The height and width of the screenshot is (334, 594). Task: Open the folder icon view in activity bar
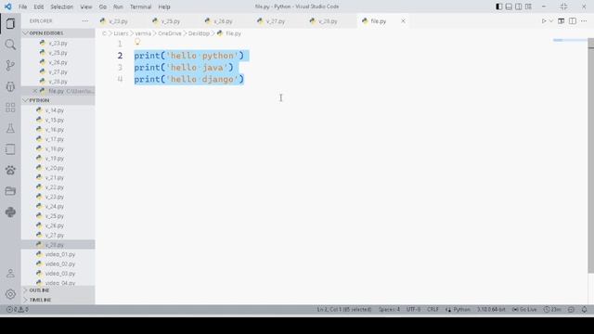tap(10, 191)
